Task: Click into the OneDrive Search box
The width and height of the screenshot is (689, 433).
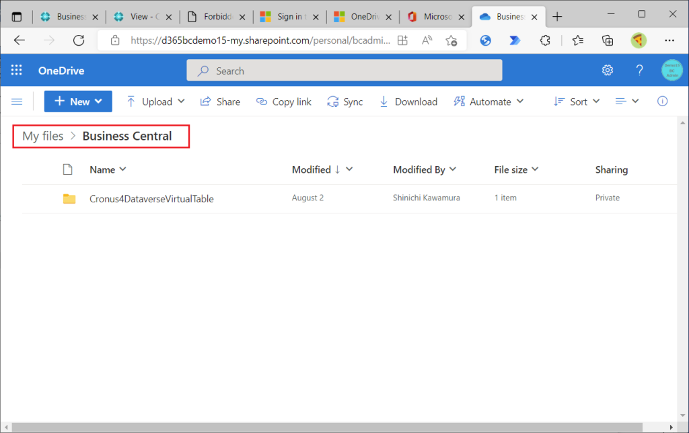Action: (x=344, y=71)
